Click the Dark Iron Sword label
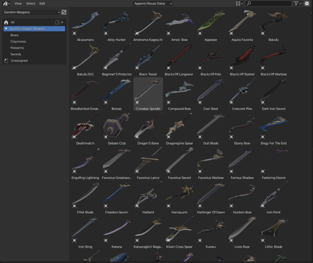Viewport: 313px width, 263px height. click(273, 109)
